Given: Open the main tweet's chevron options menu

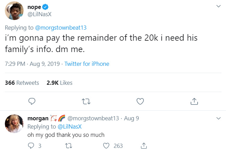Looking at the screenshot, I should (218, 6).
